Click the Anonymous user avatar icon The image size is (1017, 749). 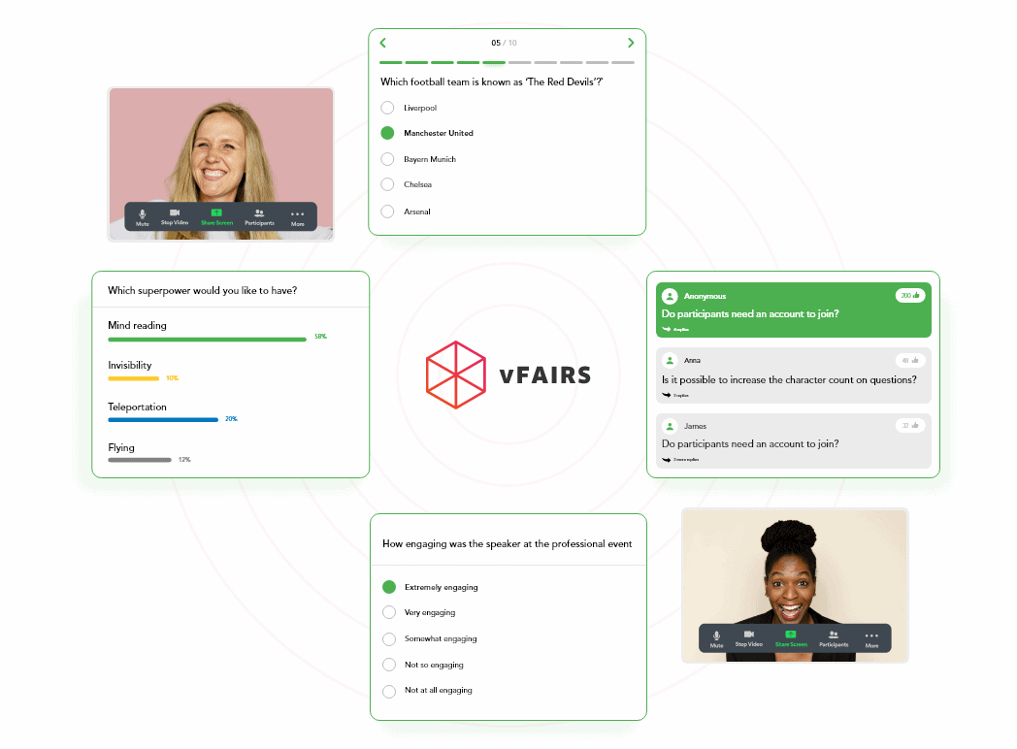click(670, 296)
